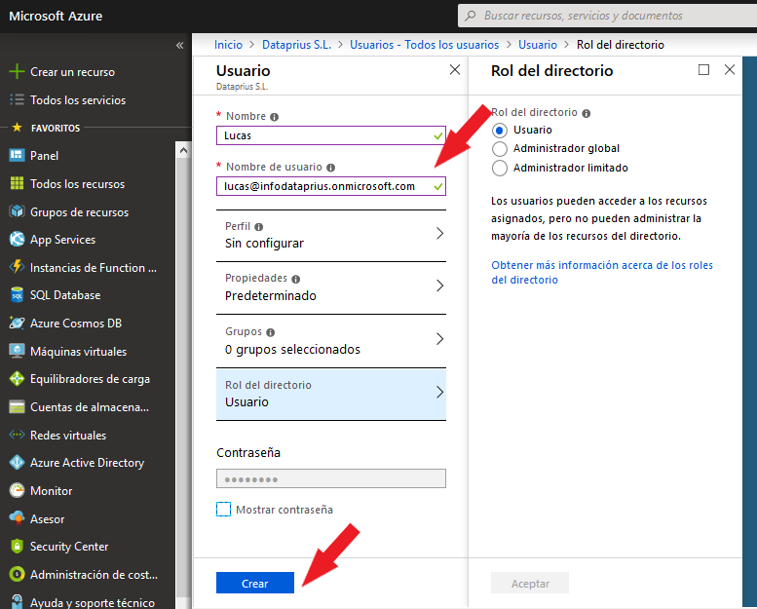
Task: Open Todos los servicios menu entry
Action: pos(78,100)
